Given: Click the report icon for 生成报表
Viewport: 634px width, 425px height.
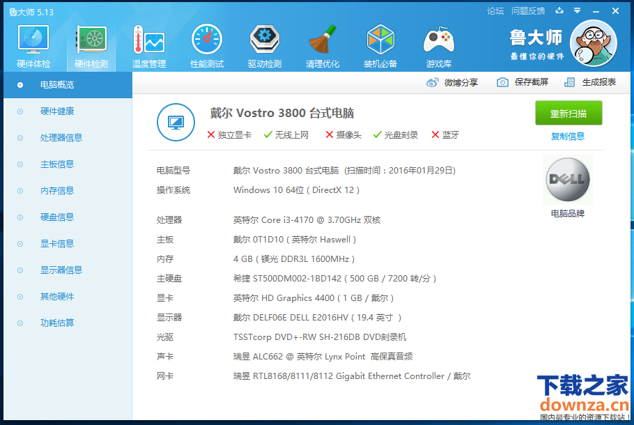Looking at the screenshot, I should point(569,82).
